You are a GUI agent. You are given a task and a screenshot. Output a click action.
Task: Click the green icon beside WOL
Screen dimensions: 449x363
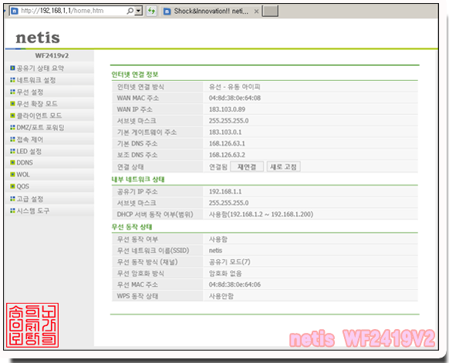12,174
